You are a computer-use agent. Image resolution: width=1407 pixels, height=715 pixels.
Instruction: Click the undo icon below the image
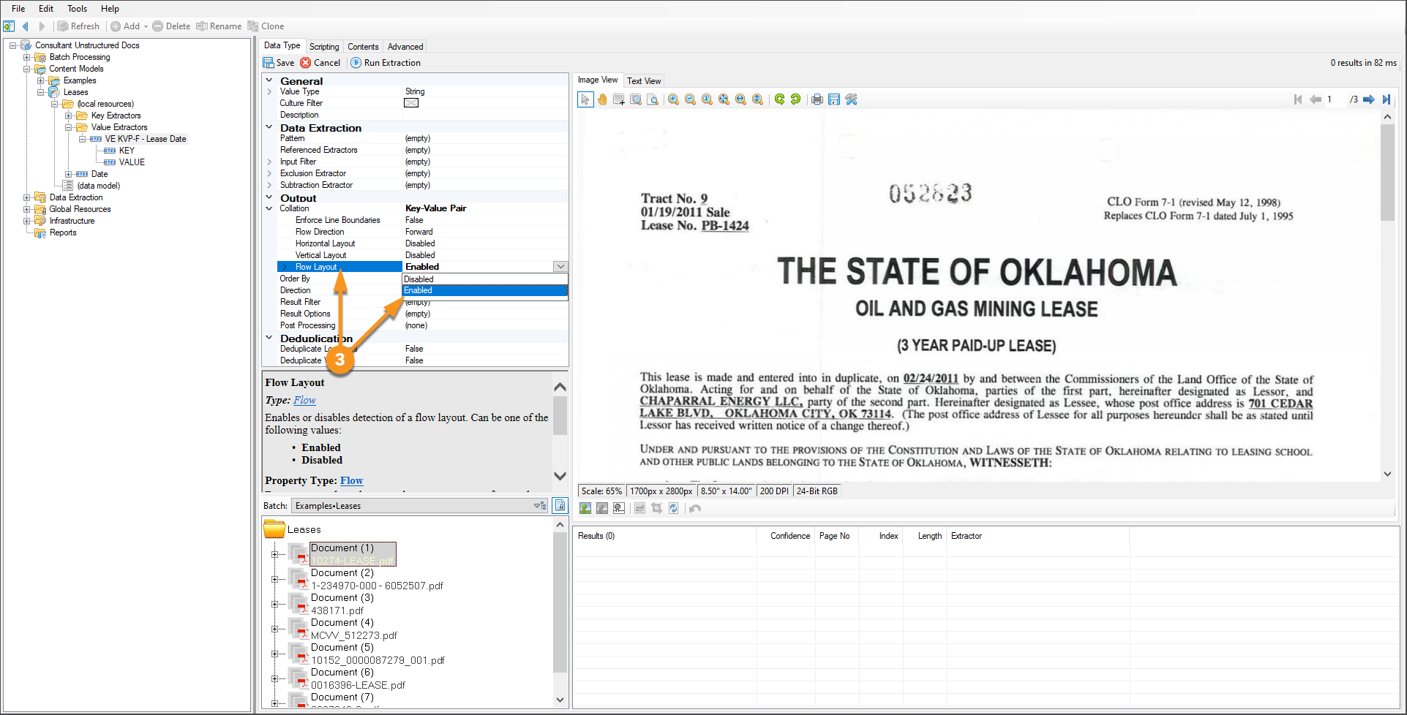pos(695,508)
